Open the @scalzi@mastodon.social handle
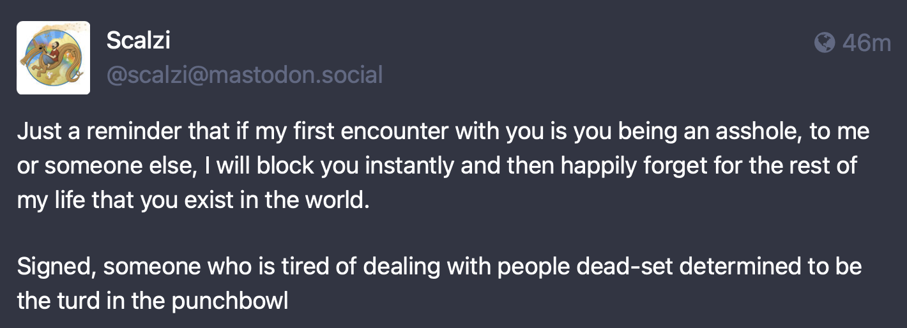 (x=245, y=75)
